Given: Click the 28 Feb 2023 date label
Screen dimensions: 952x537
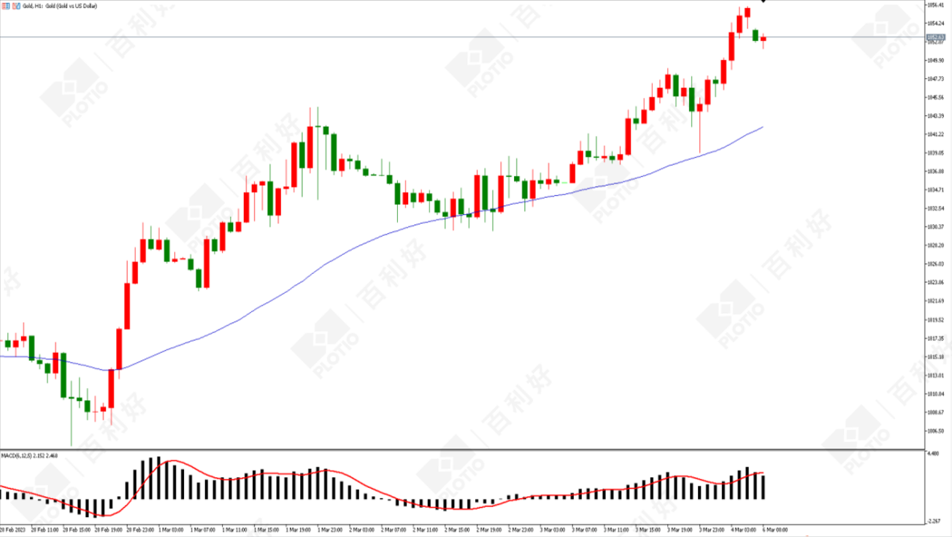Looking at the screenshot, I should [x=14, y=529].
